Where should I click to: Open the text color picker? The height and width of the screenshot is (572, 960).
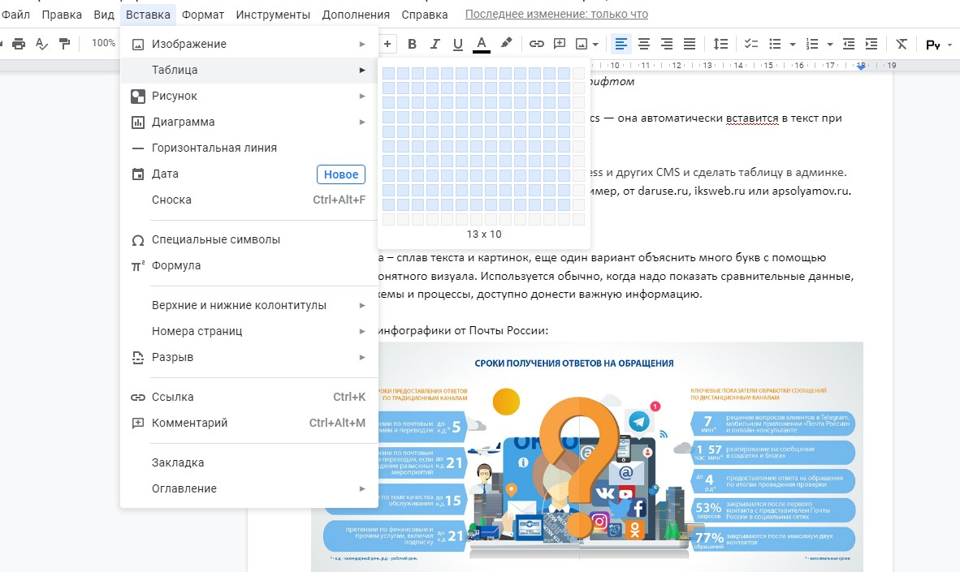tap(482, 44)
